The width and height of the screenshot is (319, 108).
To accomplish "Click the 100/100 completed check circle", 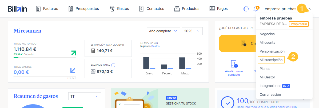I will click(228, 103).
